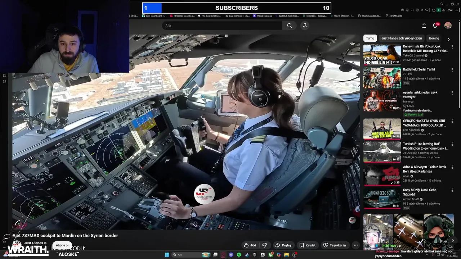
Task: Open 'Battlefield Serisi Tarihi' video thumbnail
Action: coord(382,78)
